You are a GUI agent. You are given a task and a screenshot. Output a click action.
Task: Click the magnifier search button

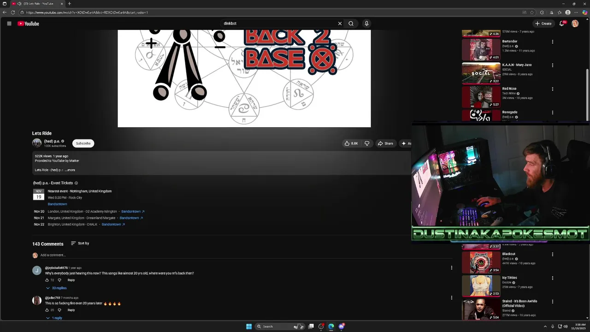tap(351, 24)
